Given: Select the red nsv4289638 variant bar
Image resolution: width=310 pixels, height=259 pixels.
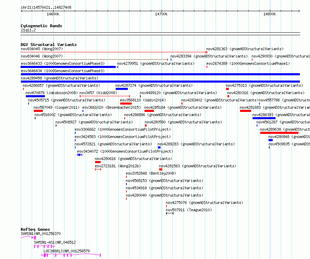Looking at the screenshot, I should 279,133.
